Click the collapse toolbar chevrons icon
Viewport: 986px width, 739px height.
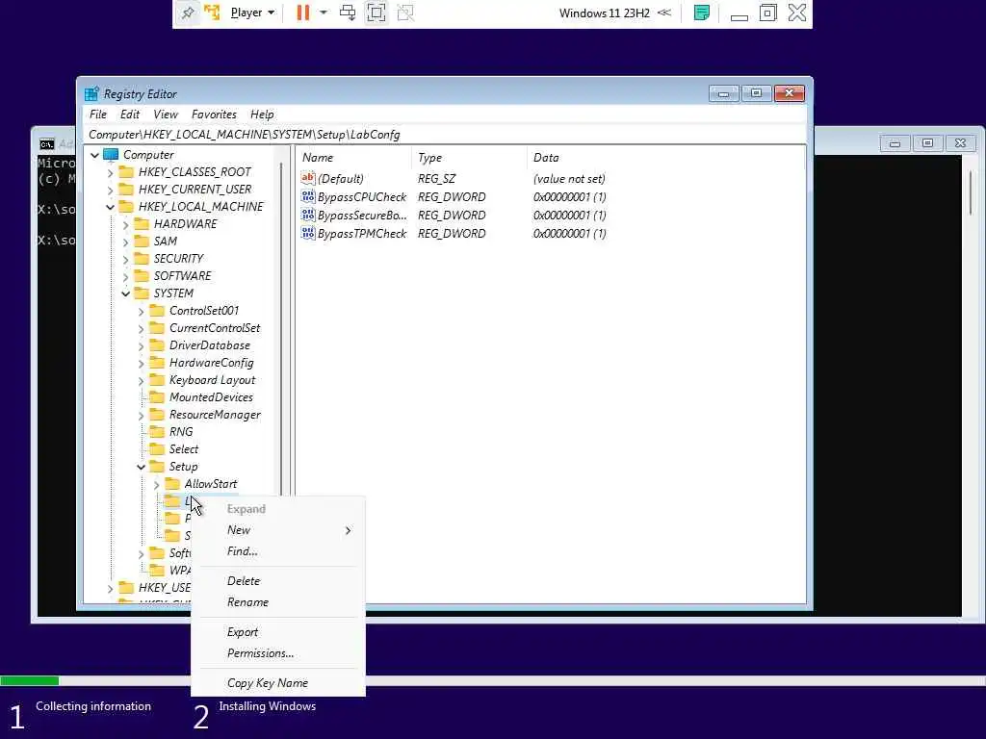point(664,13)
